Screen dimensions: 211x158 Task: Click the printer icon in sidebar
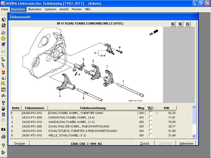pos(3,137)
